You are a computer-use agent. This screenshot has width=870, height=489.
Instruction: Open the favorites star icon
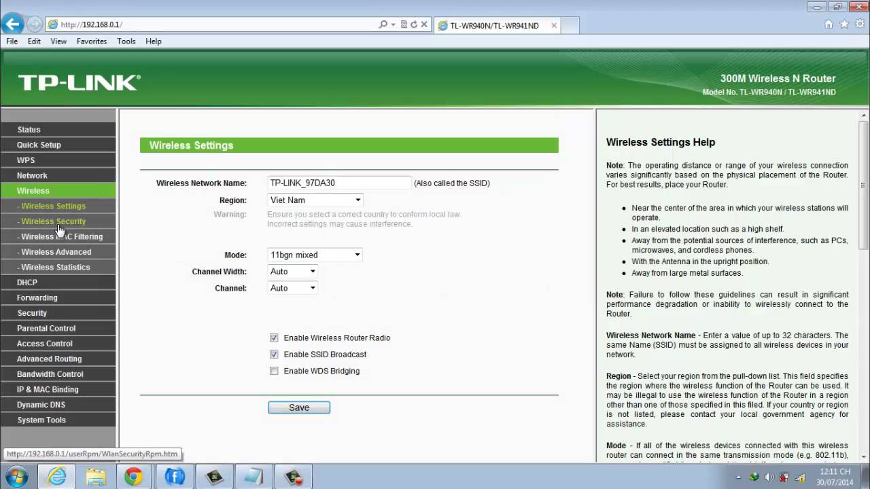[844, 24]
